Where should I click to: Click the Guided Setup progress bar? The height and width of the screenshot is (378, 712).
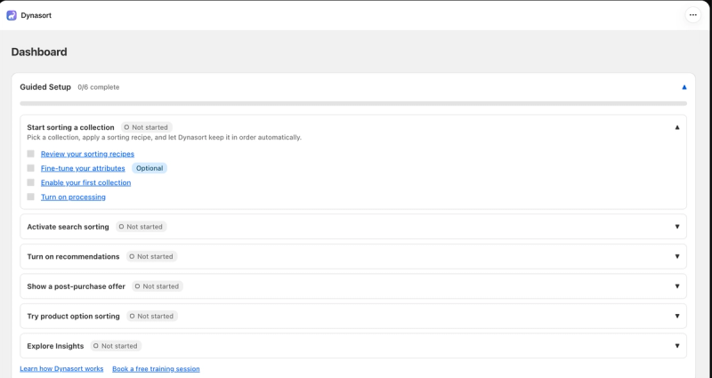click(x=353, y=103)
